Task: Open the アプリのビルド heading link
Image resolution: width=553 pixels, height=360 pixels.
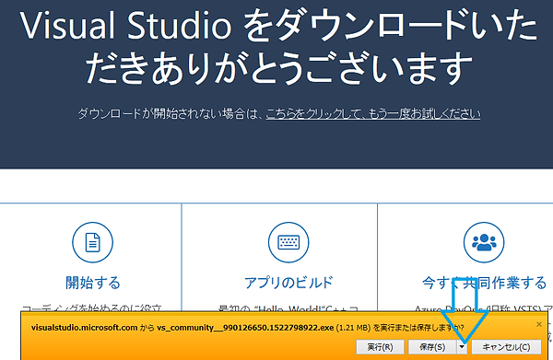Action: (288, 283)
